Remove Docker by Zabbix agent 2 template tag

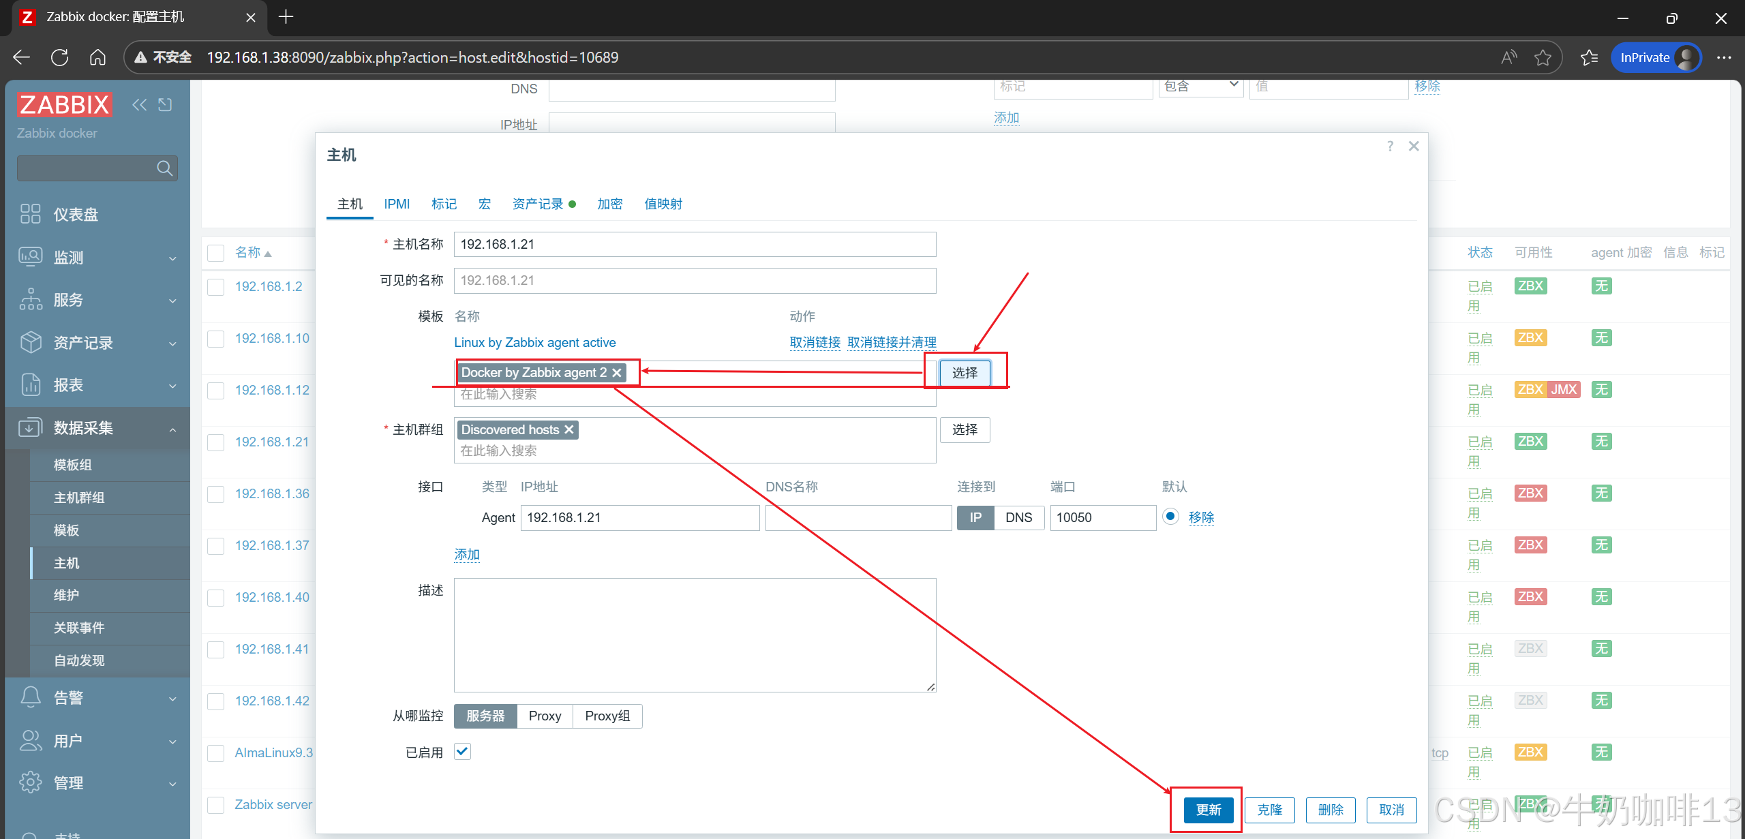617,373
